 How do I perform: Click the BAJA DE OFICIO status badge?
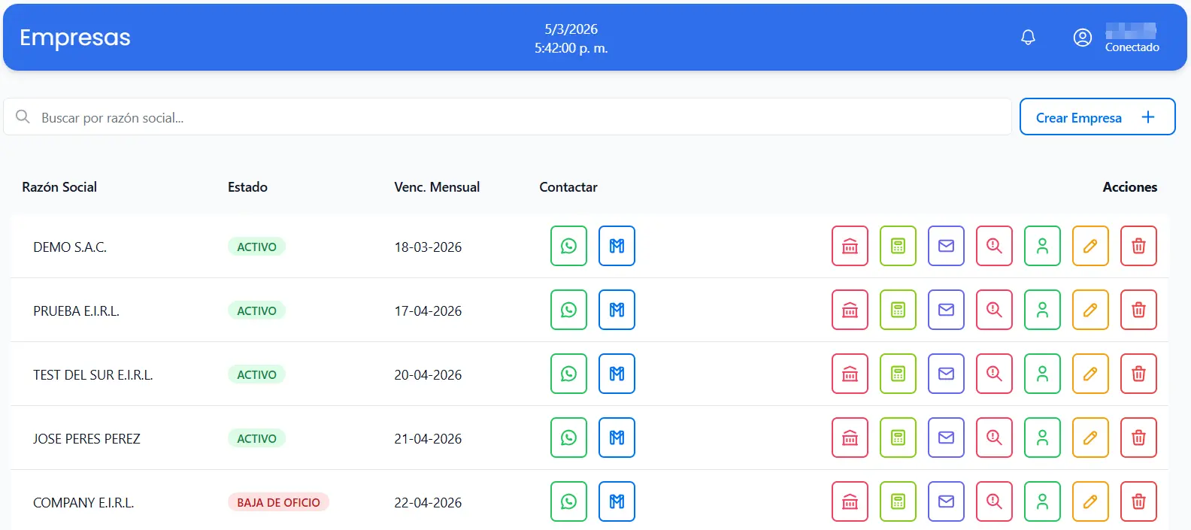click(x=278, y=502)
